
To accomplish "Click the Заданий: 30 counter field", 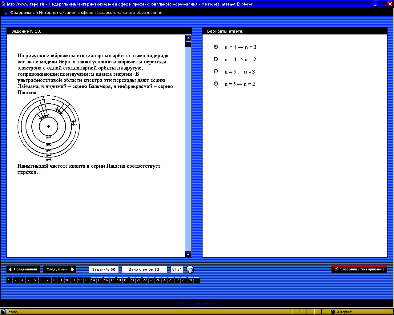I will 104,269.
